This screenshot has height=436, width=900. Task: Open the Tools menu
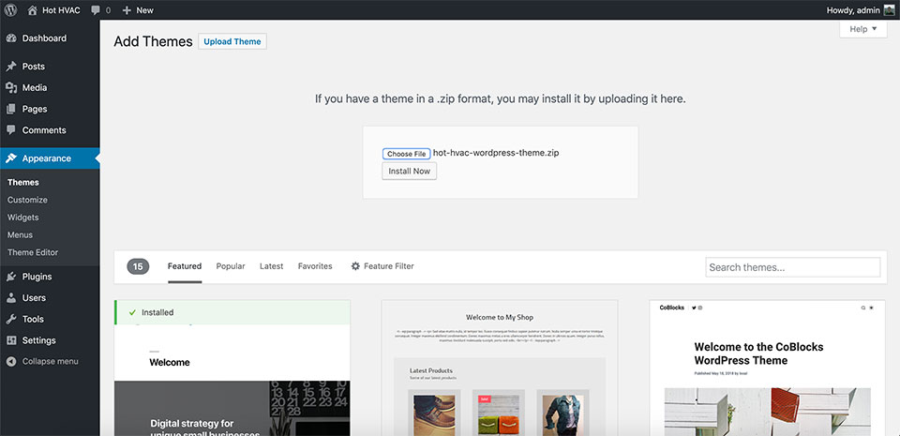[50, 319]
